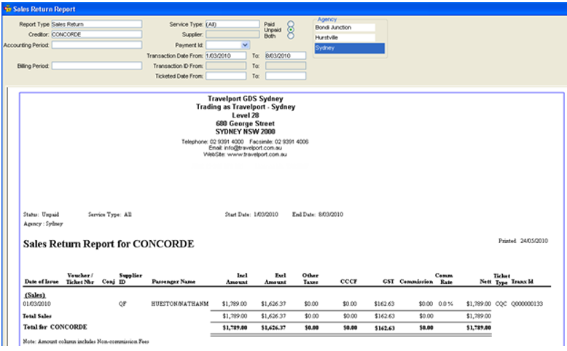The width and height of the screenshot is (567, 351).
Task: Click the email info@travelport.com.au
Action: 253,148
